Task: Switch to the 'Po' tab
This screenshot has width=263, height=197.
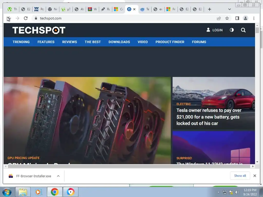Action: point(39,9)
